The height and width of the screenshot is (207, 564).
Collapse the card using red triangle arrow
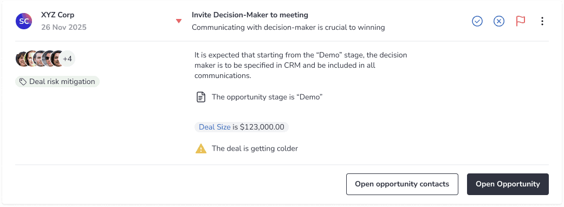pyautogui.click(x=178, y=21)
